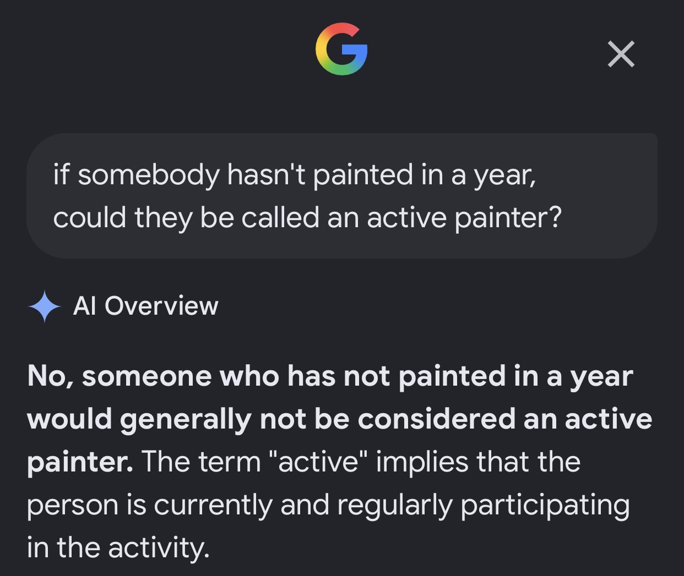Tap the bold line 'No, someone who has not painted'

point(330,377)
